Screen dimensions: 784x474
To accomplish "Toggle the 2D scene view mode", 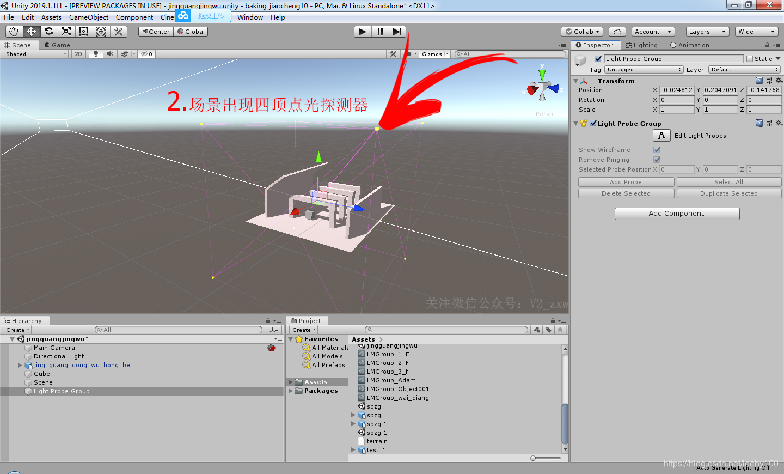I will click(x=78, y=54).
